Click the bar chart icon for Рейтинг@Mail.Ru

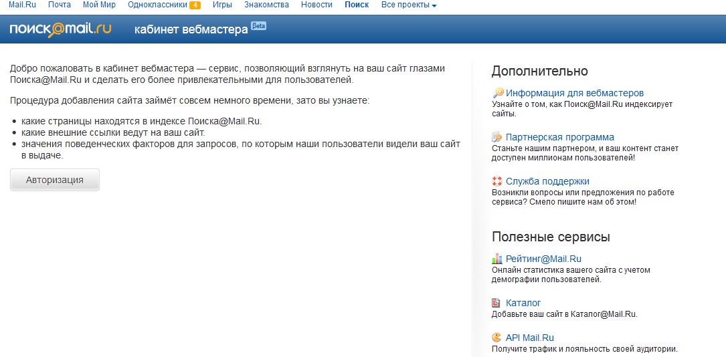497,259
